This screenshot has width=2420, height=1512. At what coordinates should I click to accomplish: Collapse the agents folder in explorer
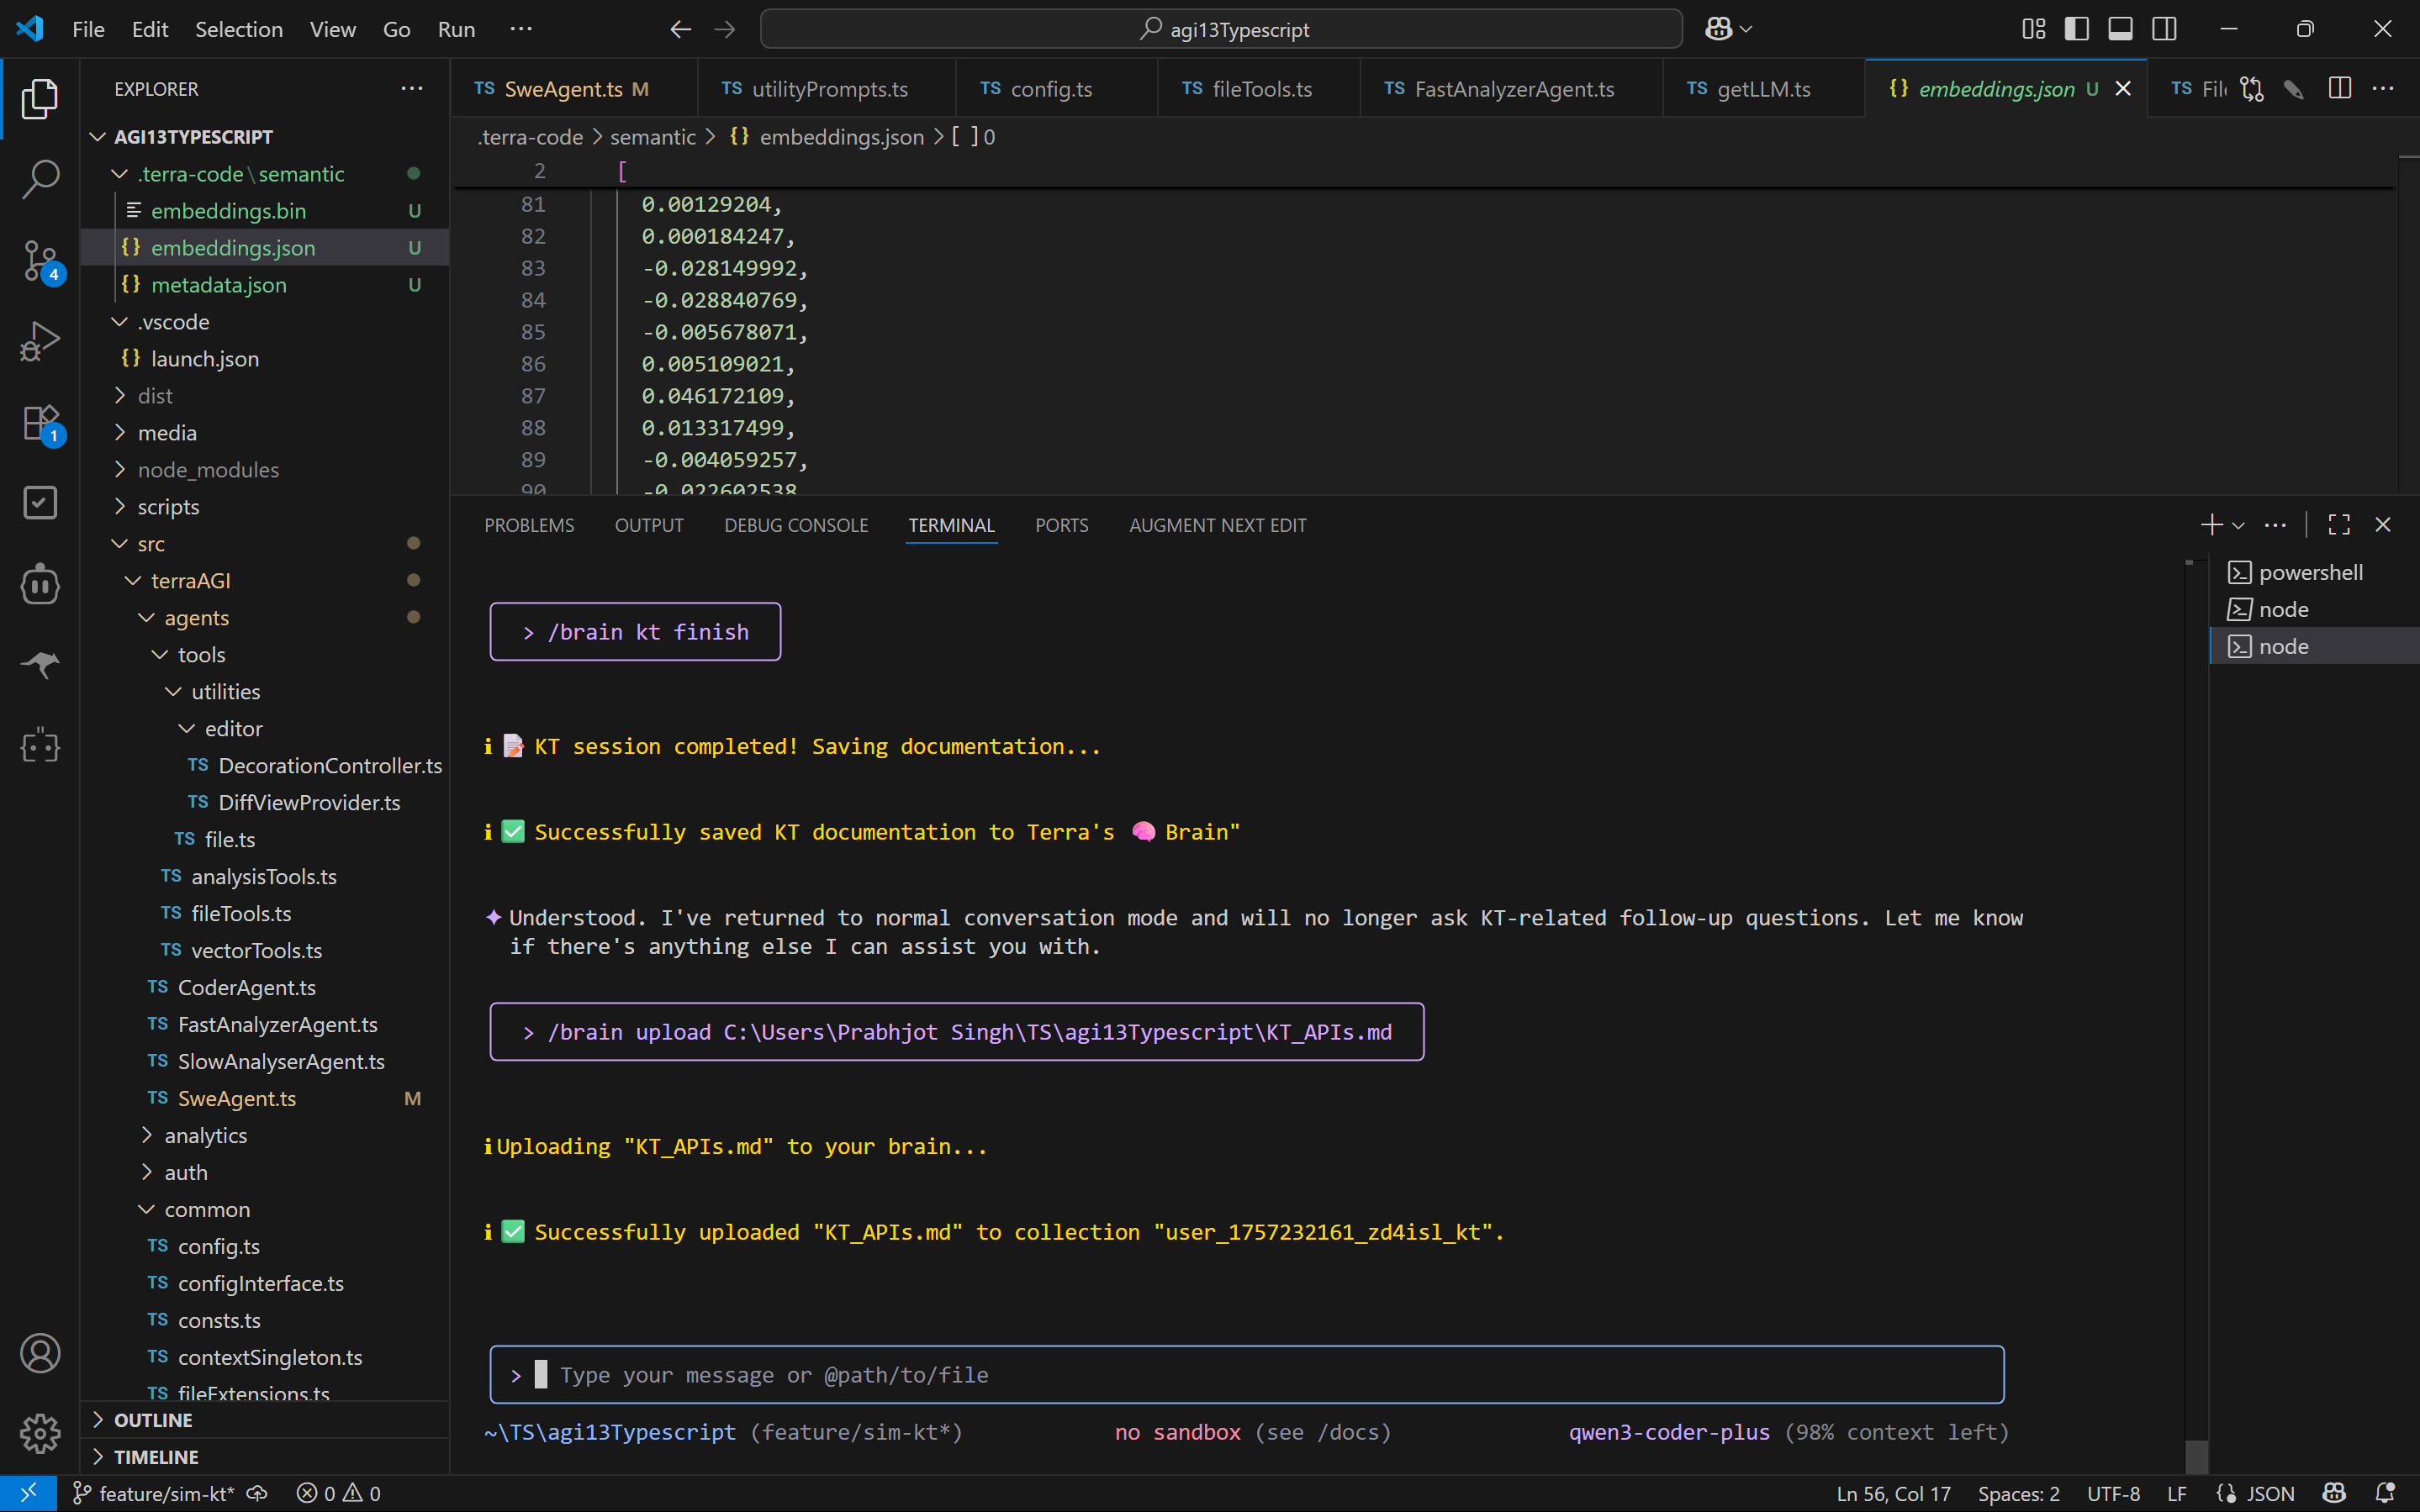click(x=196, y=618)
